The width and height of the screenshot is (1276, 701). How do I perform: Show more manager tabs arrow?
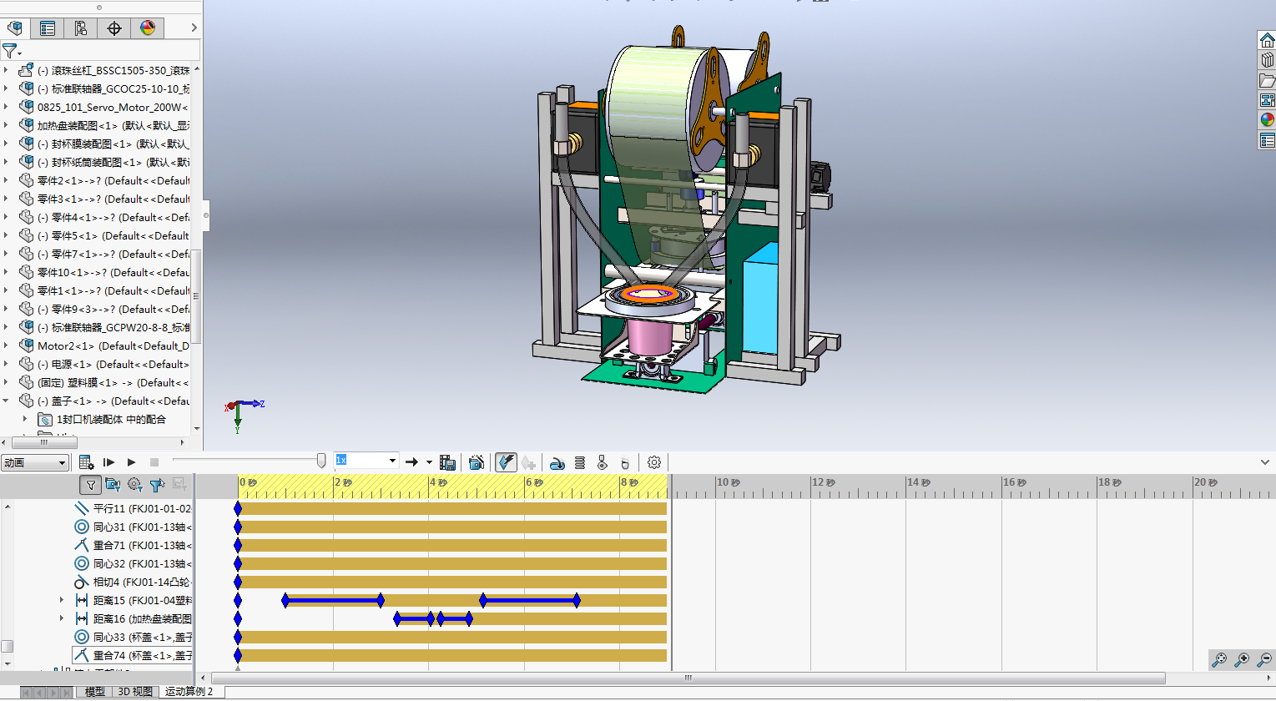[x=194, y=28]
